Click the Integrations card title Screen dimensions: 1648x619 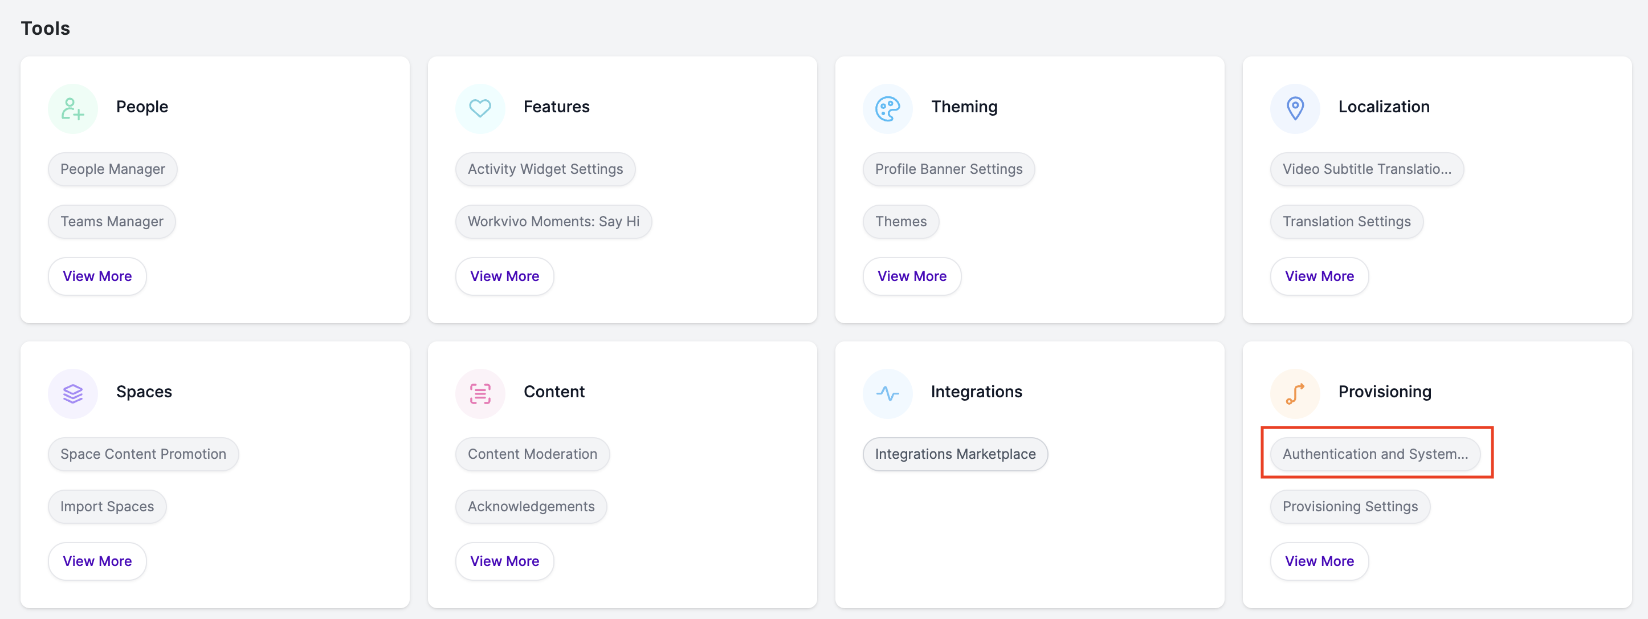976,392
